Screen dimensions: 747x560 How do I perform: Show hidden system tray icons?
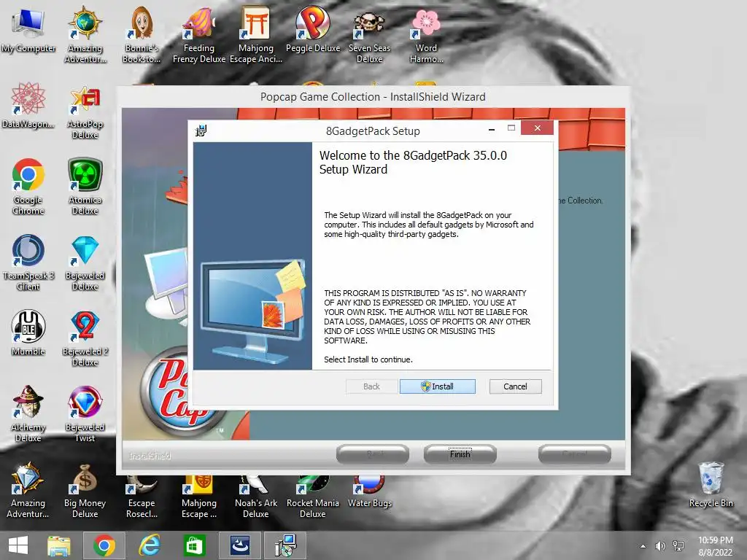click(643, 546)
